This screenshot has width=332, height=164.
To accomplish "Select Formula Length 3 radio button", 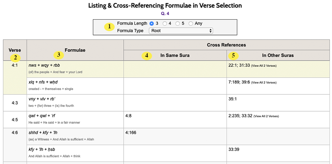I will pyautogui.click(x=151, y=23).
